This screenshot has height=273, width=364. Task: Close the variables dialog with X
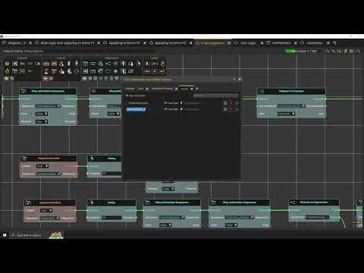click(x=240, y=80)
